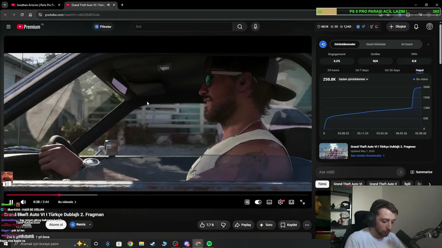Select the Grand Theft Auto VI chip
The width and height of the screenshot is (442, 248).
(x=348, y=184)
